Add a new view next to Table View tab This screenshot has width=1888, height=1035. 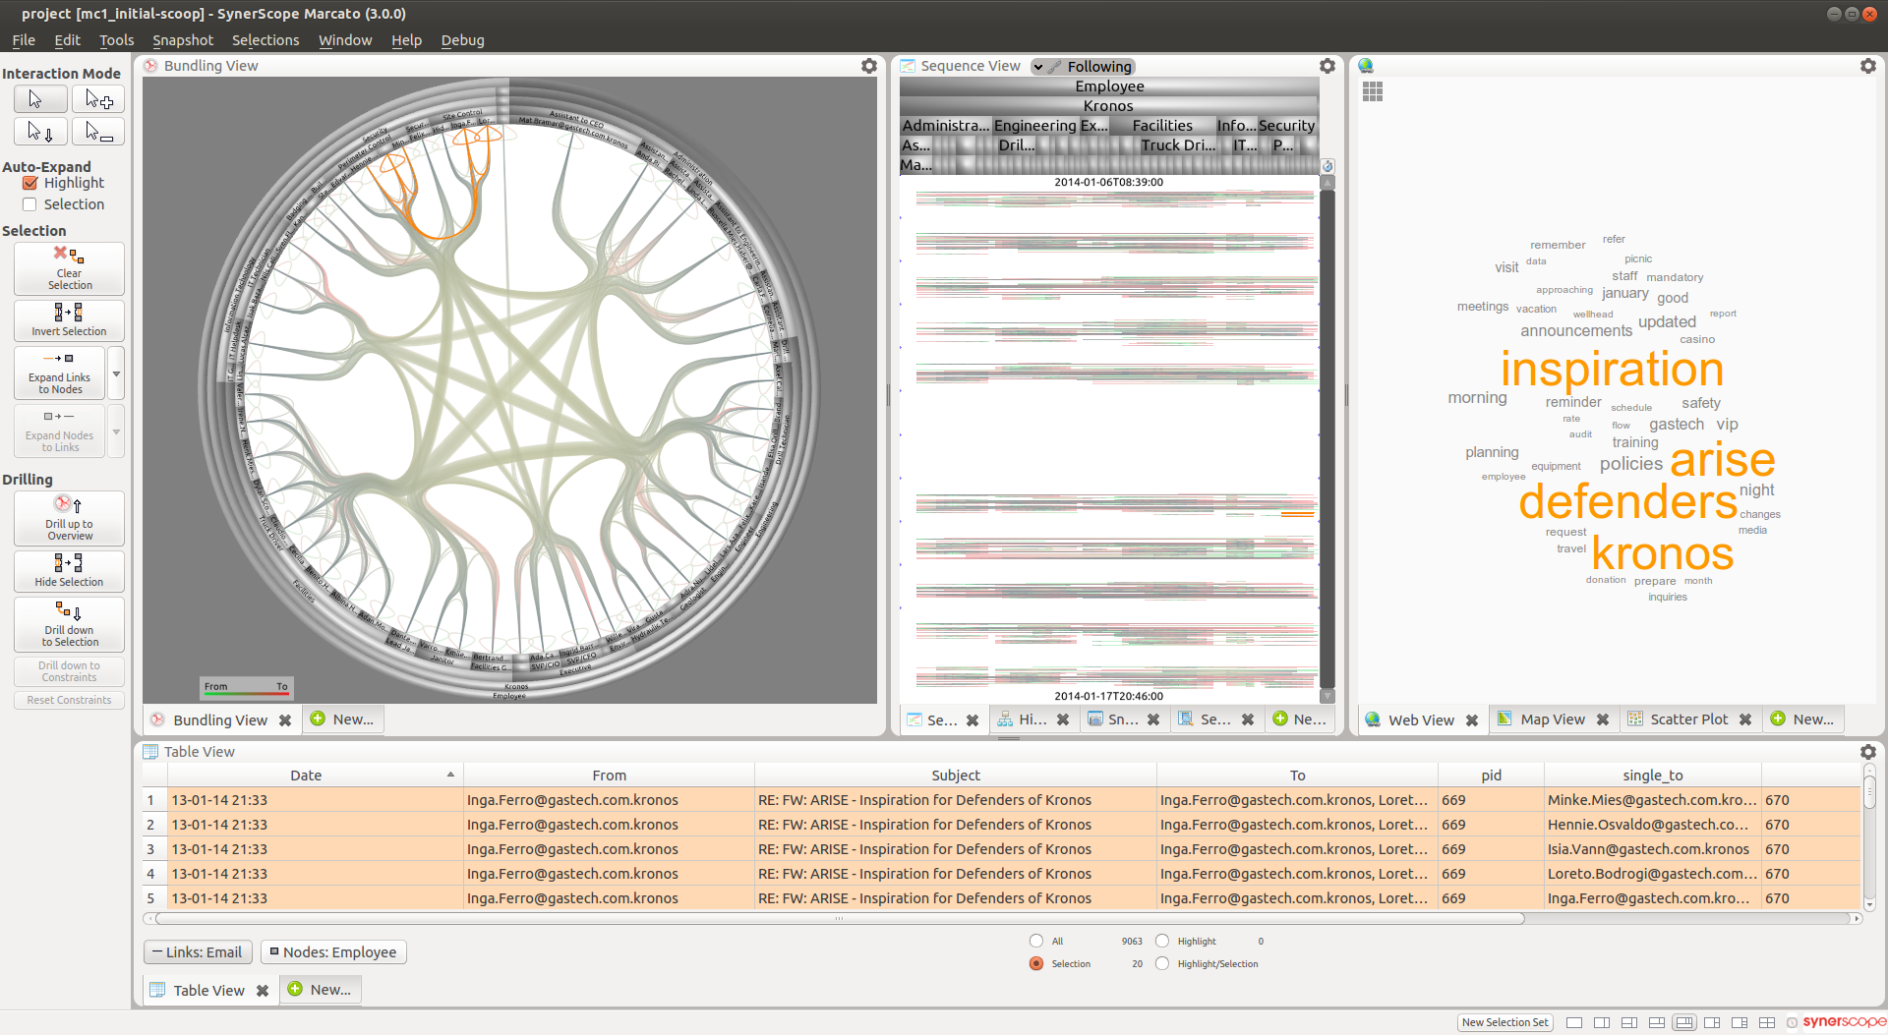[x=321, y=990]
